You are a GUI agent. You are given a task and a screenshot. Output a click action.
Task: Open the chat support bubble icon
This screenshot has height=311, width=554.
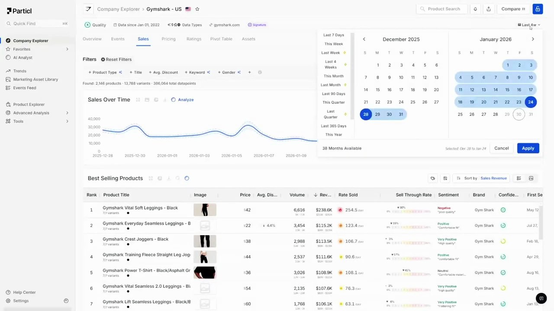(x=540, y=298)
